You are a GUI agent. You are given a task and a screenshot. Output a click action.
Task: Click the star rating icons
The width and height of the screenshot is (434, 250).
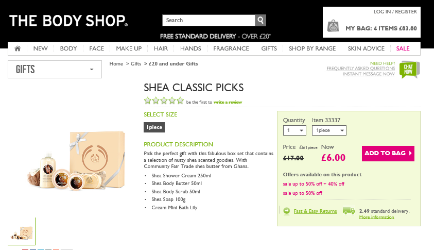164,101
